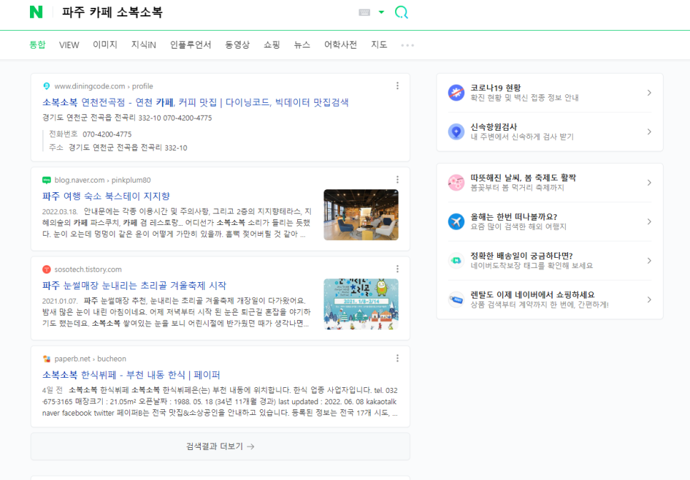Open 따뜻해진 날씨, 봄 축제도 활짝
The height and width of the screenshot is (480, 690).
[524, 178]
